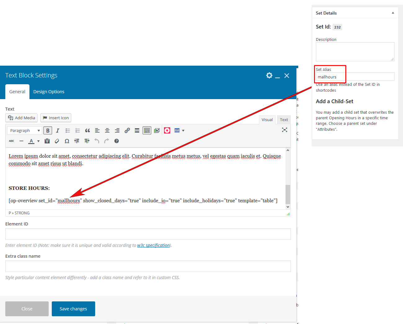Open the Paragraph format dropdown
The height and width of the screenshot is (324, 403).
click(x=25, y=131)
